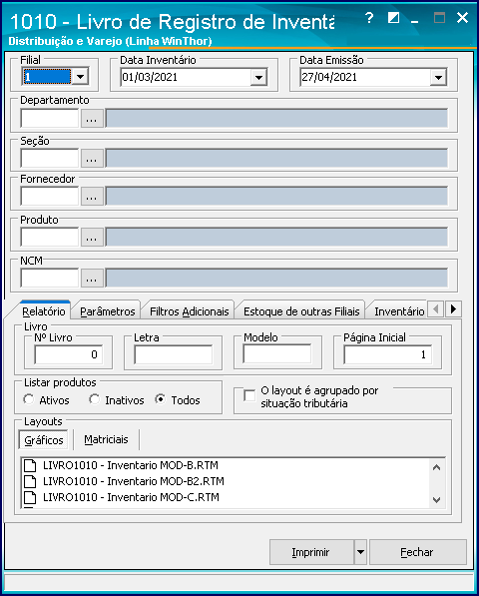Select the Todos radio button
This screenshot has width=479, height=596.
pyautogui.click(x=161, y=399)
